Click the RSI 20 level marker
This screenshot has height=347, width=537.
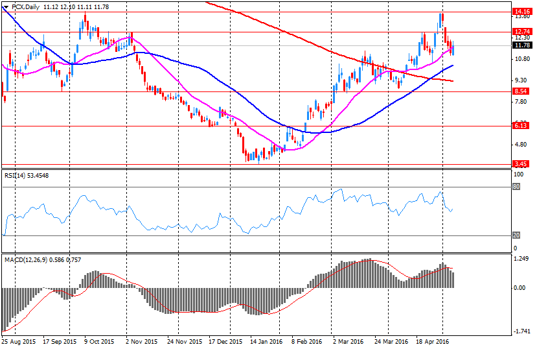(x=517, y=235)
